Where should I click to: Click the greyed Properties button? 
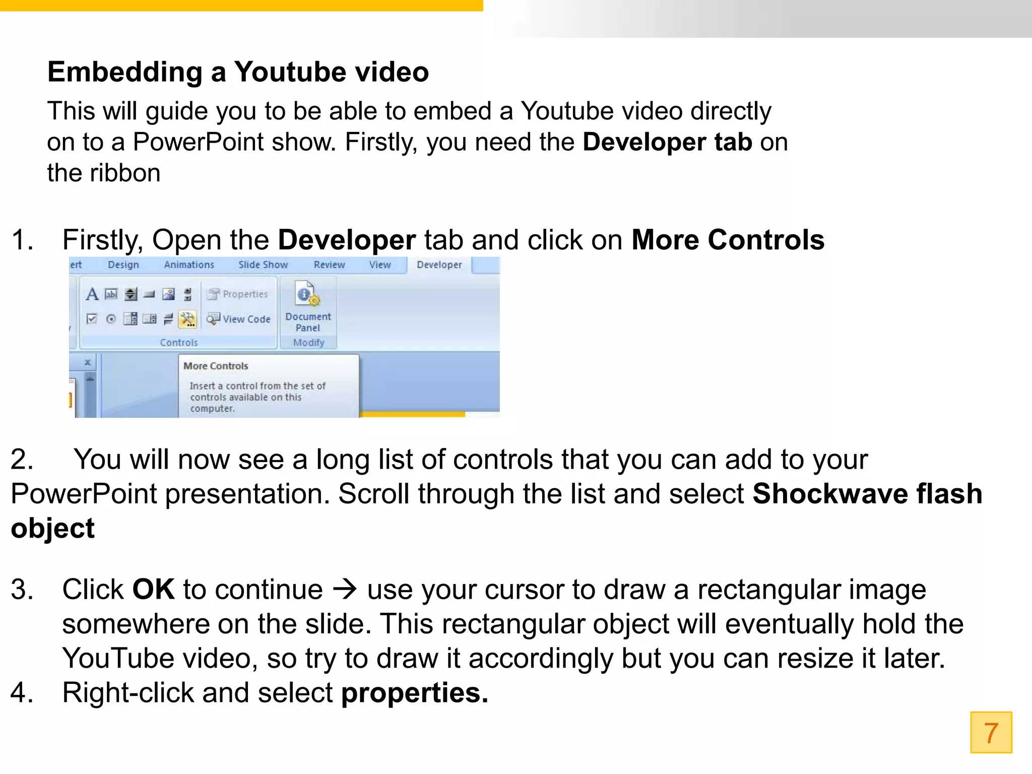click(x=238, y=294)
